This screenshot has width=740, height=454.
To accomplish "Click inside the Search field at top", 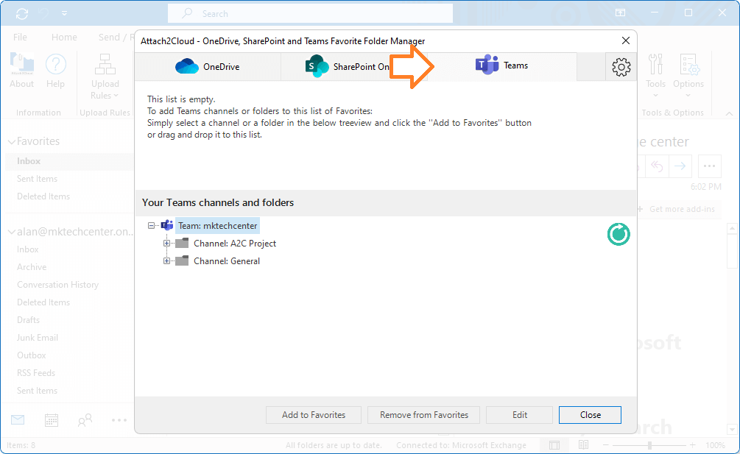I will (x=309, y=13).
